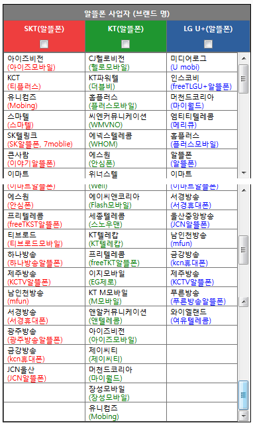This screenshot has height=425, width=253.
Task: Click the KT(알뜰폰) green column header
Action: point(126,36)
